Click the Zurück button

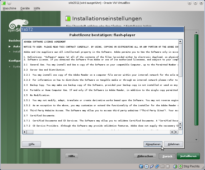point(167,156)
